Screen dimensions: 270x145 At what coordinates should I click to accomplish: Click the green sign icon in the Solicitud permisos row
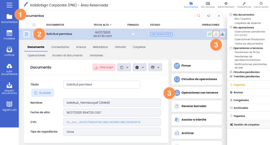(x=209, y=34)
